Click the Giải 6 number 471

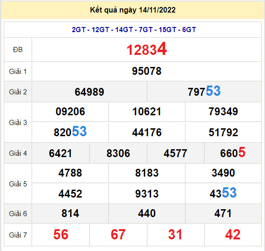tap(223, 213)
